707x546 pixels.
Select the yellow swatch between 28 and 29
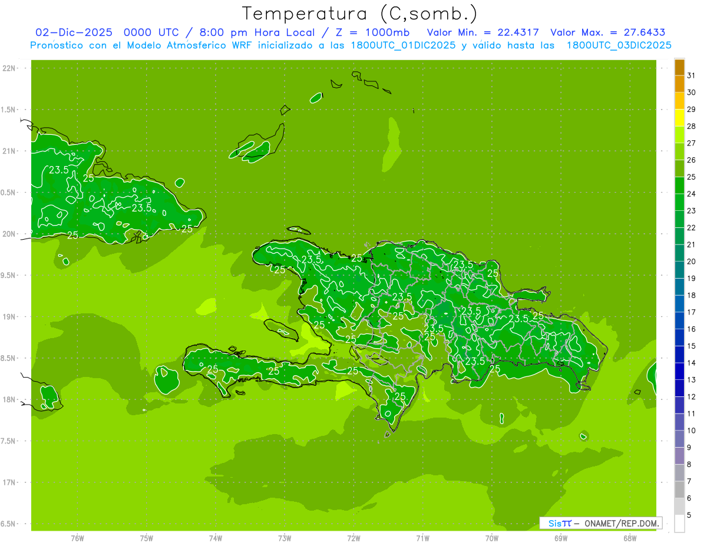(x=679, y=118)
